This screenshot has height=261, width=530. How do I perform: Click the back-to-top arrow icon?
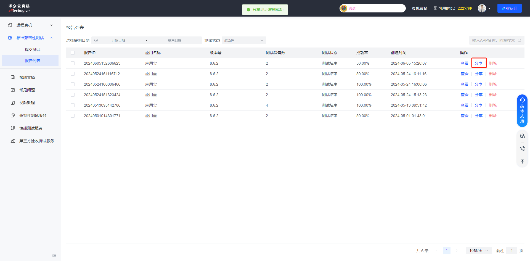522,161
